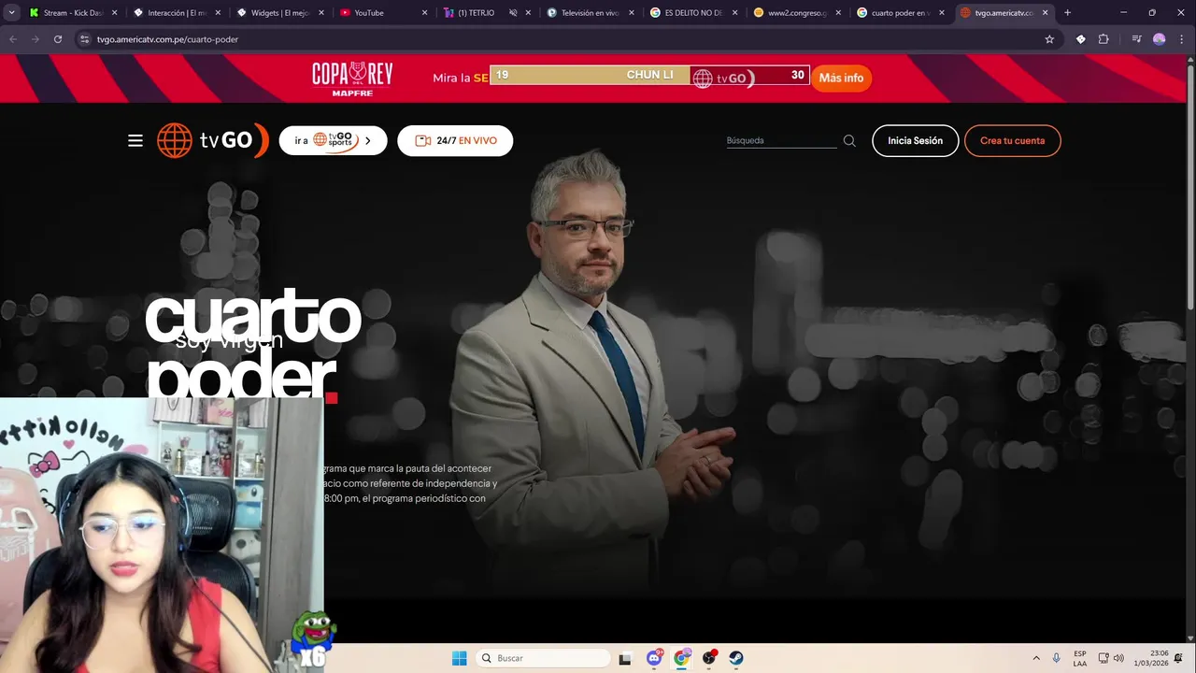1196x673 pixels.
Task: Click the tvGO globe logo
Action: point(213,140)
